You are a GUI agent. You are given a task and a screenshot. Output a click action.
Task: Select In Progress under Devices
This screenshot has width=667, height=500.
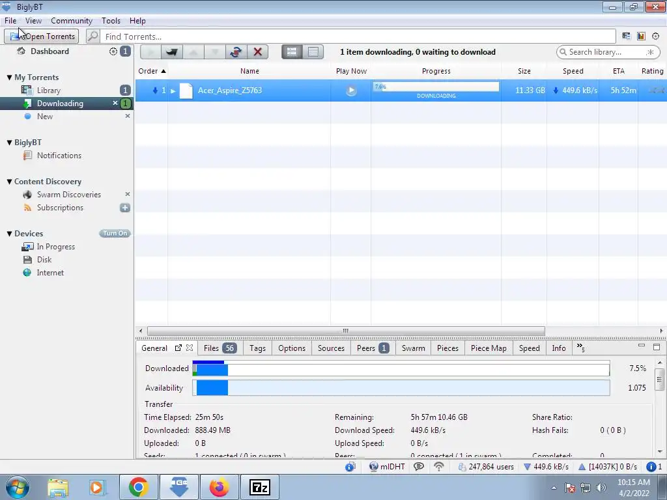coord(56,247)
